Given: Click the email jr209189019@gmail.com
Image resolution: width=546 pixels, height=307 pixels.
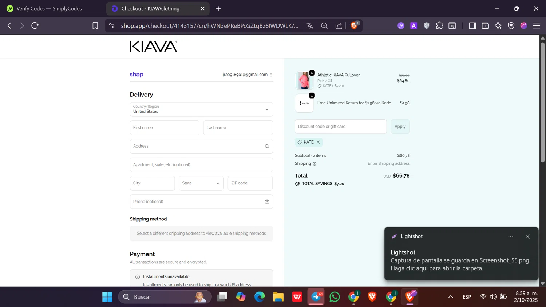Looking at the screenshot, I should coord(245,75).
